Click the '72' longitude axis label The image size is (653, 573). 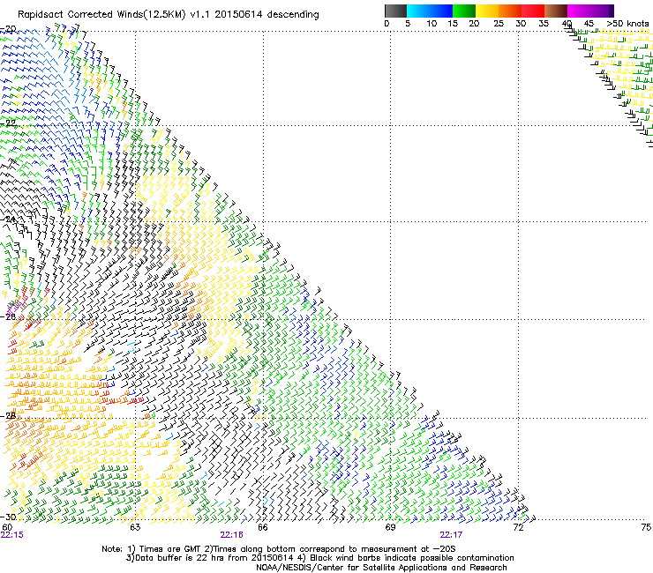(519, 527)
